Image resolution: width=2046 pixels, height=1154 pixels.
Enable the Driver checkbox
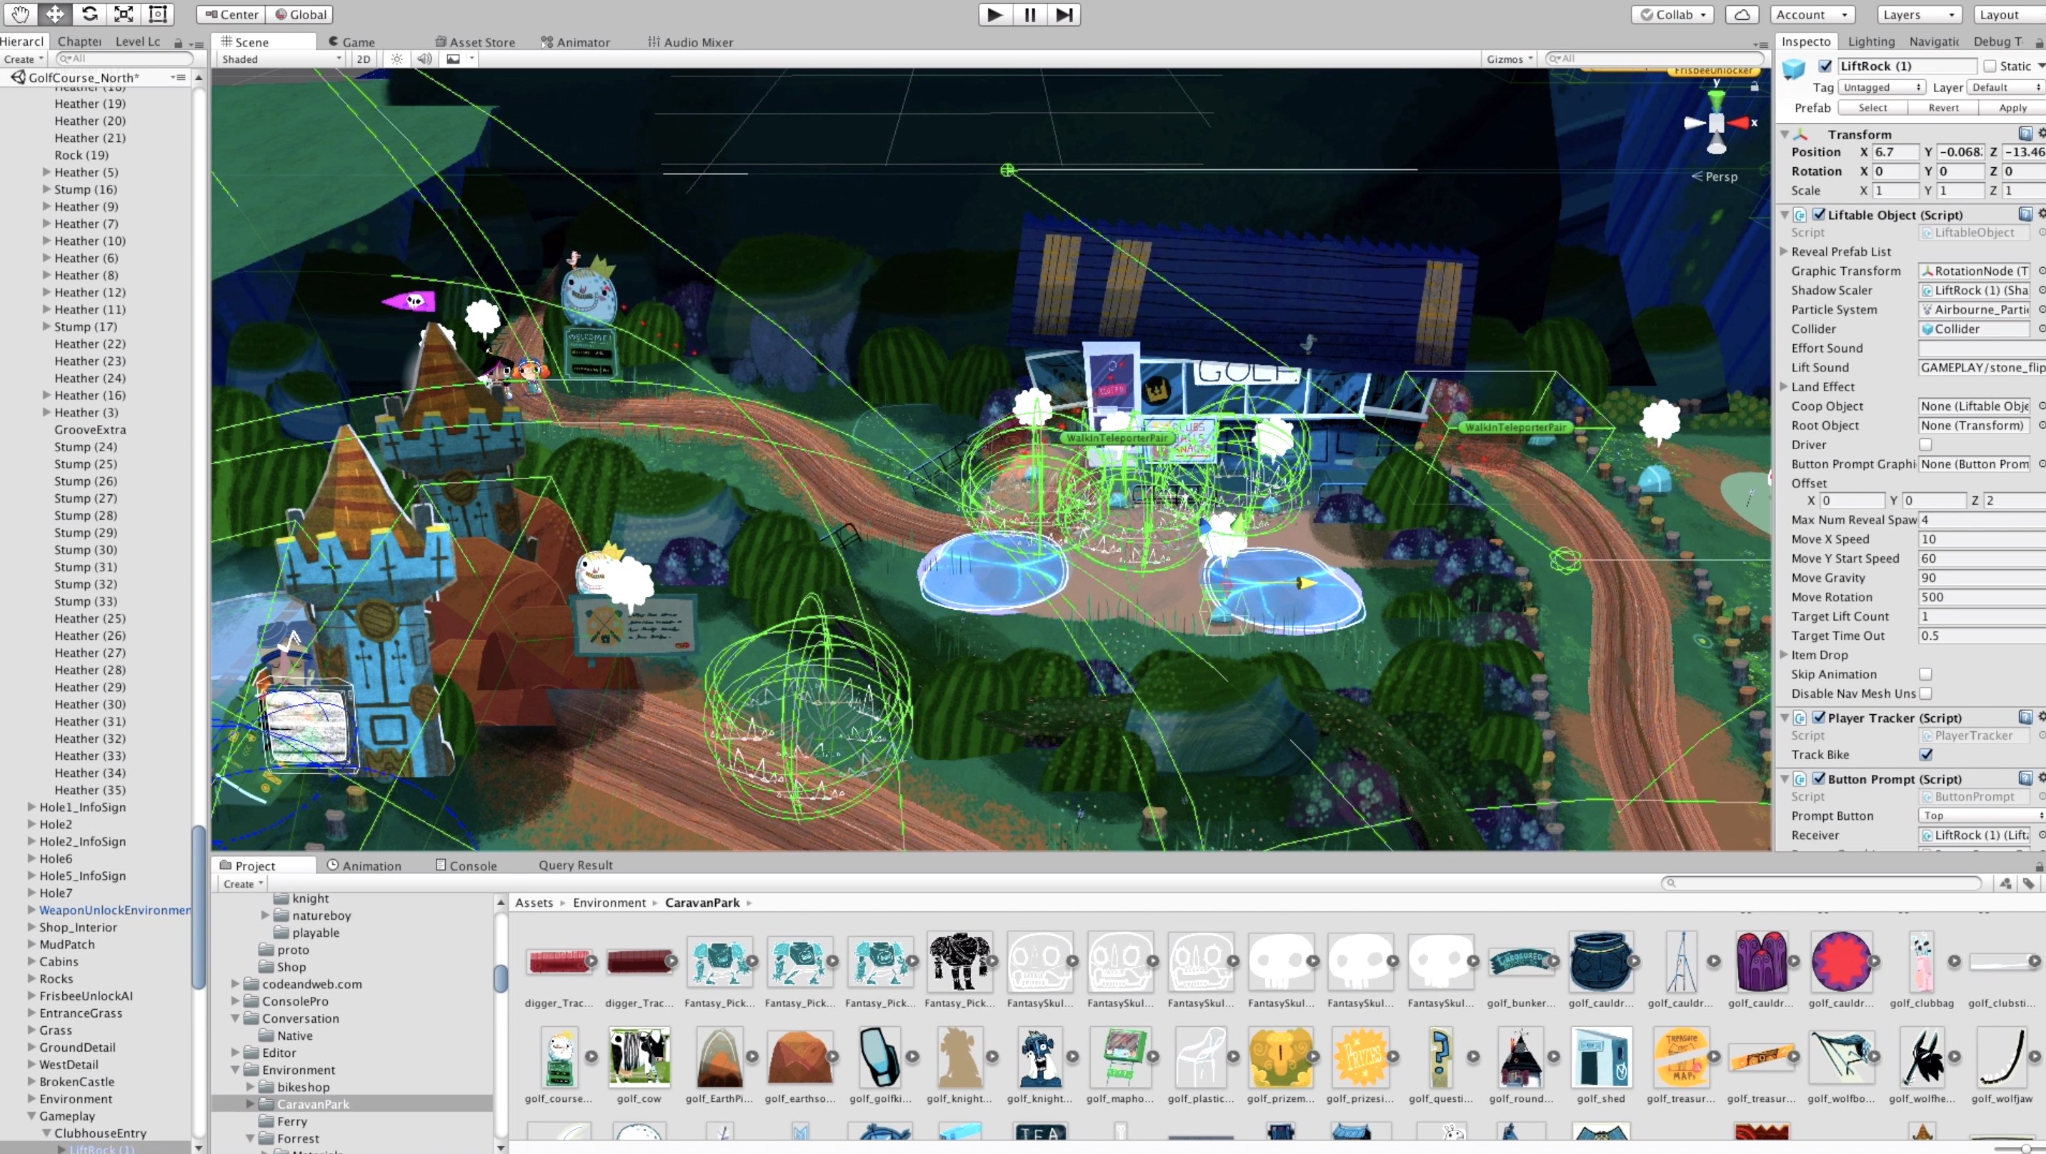click(x=1925, y=445)
